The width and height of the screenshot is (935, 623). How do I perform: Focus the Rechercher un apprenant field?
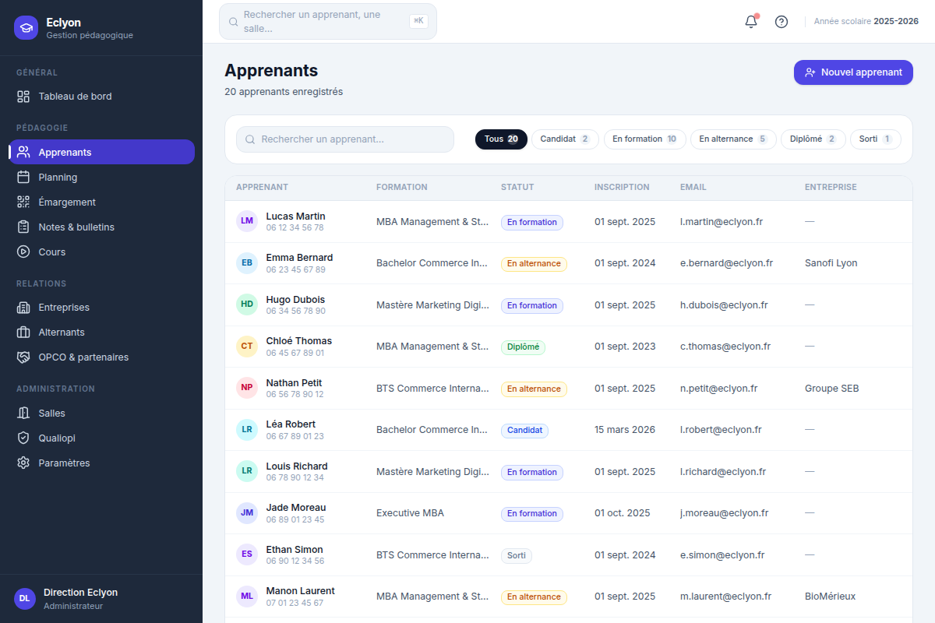[x=345, y=139]
